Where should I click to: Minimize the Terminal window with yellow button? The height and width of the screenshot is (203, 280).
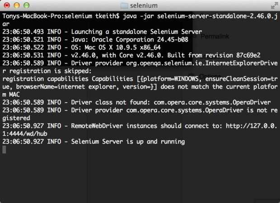tap(14, 5)
